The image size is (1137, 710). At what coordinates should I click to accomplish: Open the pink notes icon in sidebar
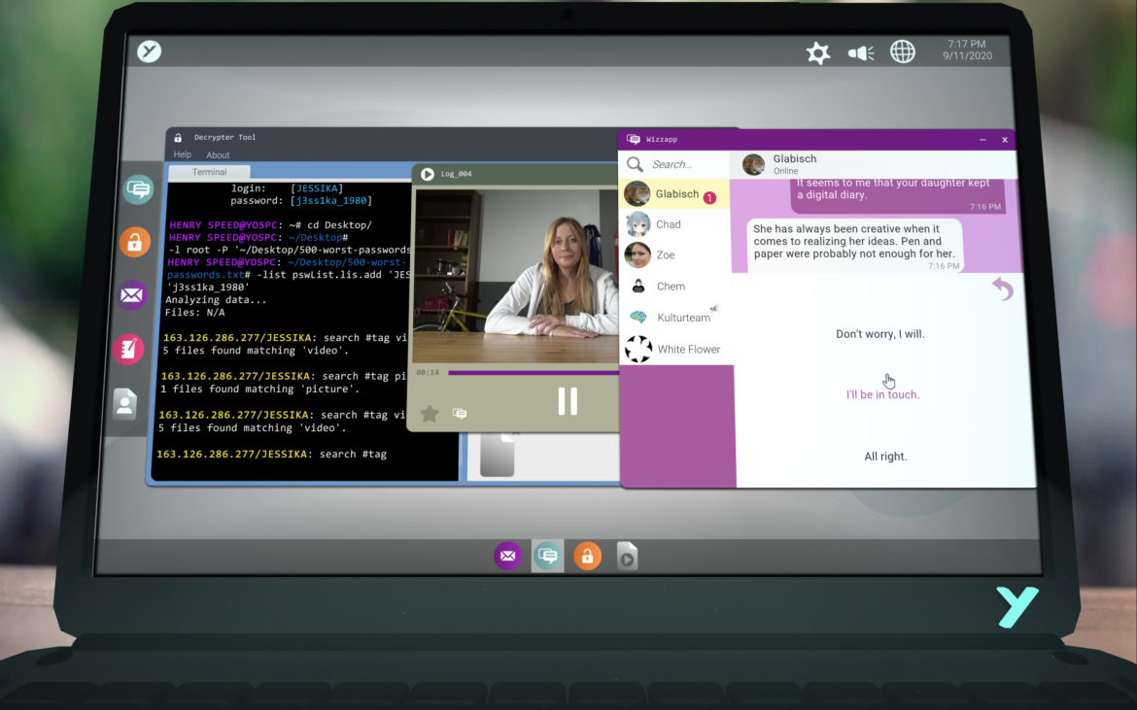[x=128, y=348]
